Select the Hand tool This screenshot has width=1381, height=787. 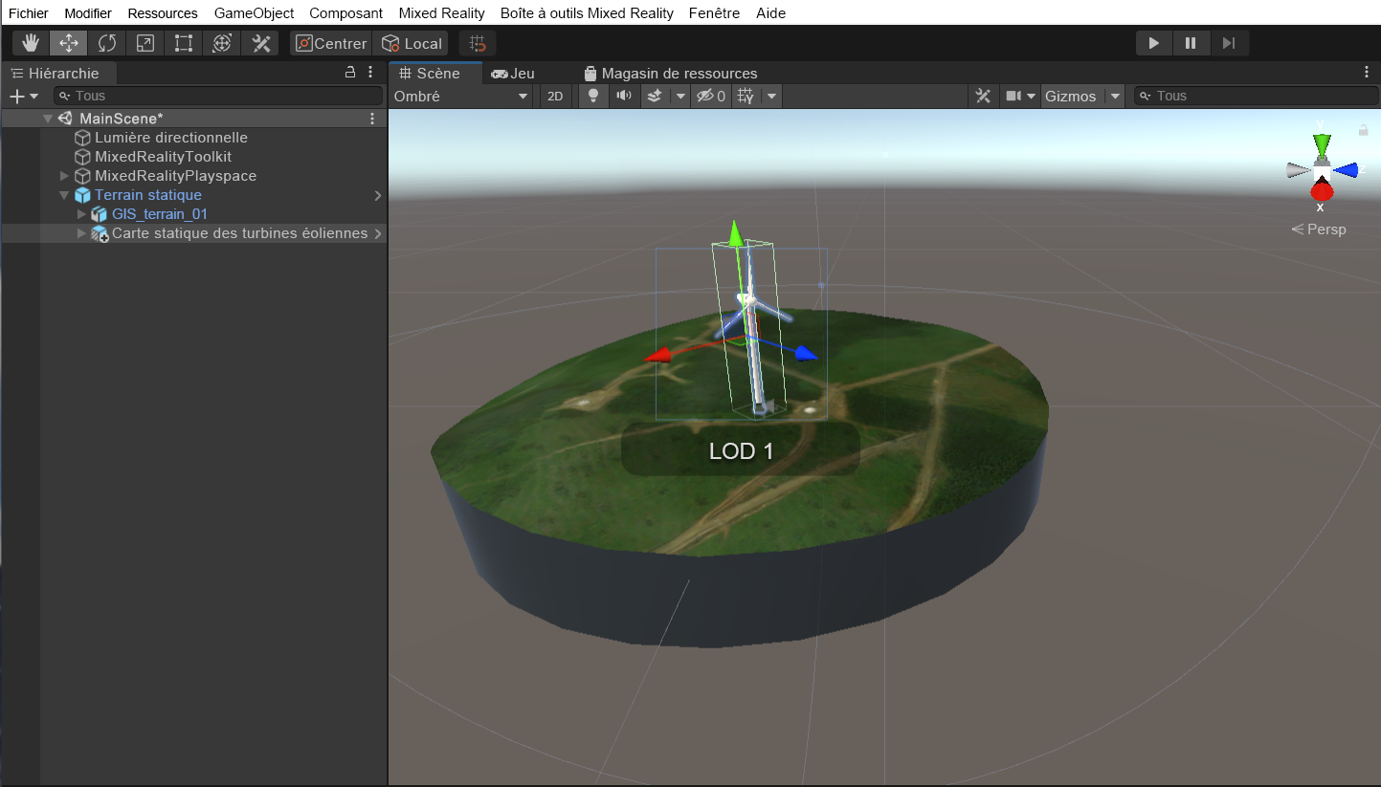click(31, 43)
